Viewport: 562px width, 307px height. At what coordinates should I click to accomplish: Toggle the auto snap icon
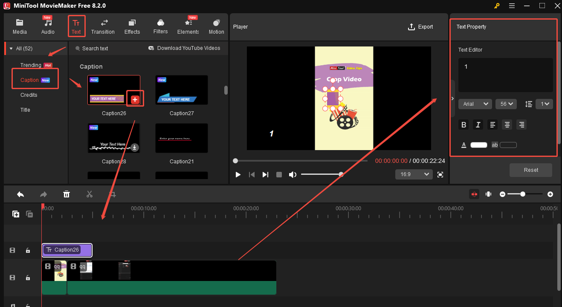point(475,194)
